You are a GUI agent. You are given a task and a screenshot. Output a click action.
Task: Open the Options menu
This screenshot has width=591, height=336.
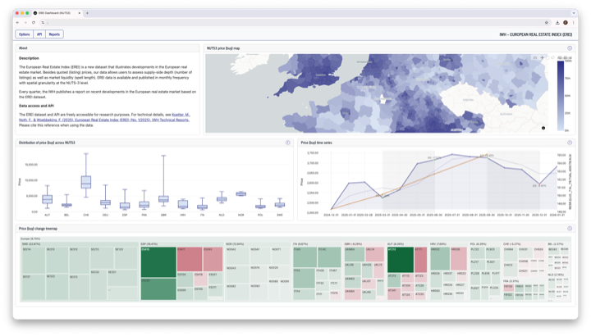tap(25, 34)
